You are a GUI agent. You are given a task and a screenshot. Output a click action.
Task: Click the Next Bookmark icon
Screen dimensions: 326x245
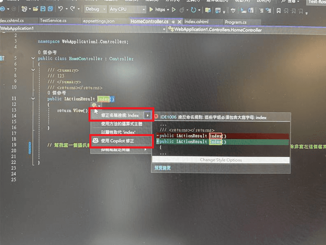(293, 11)
